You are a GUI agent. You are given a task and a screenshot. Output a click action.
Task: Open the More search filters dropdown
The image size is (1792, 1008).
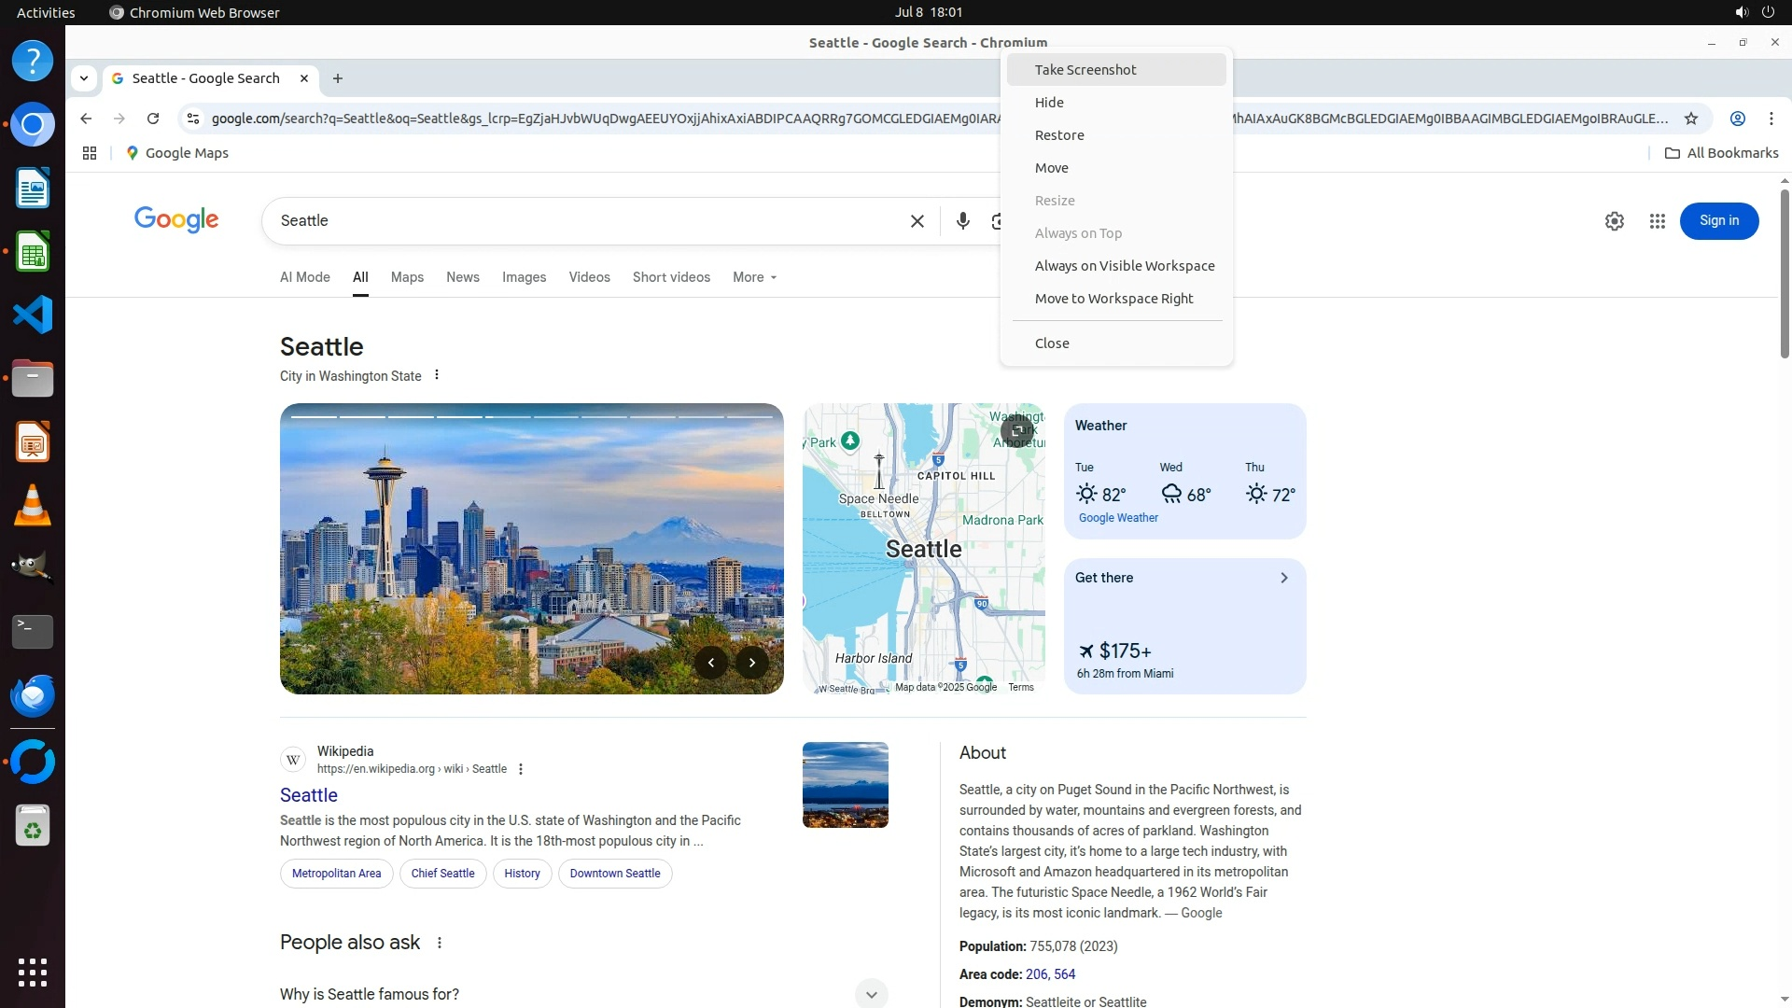754,277
